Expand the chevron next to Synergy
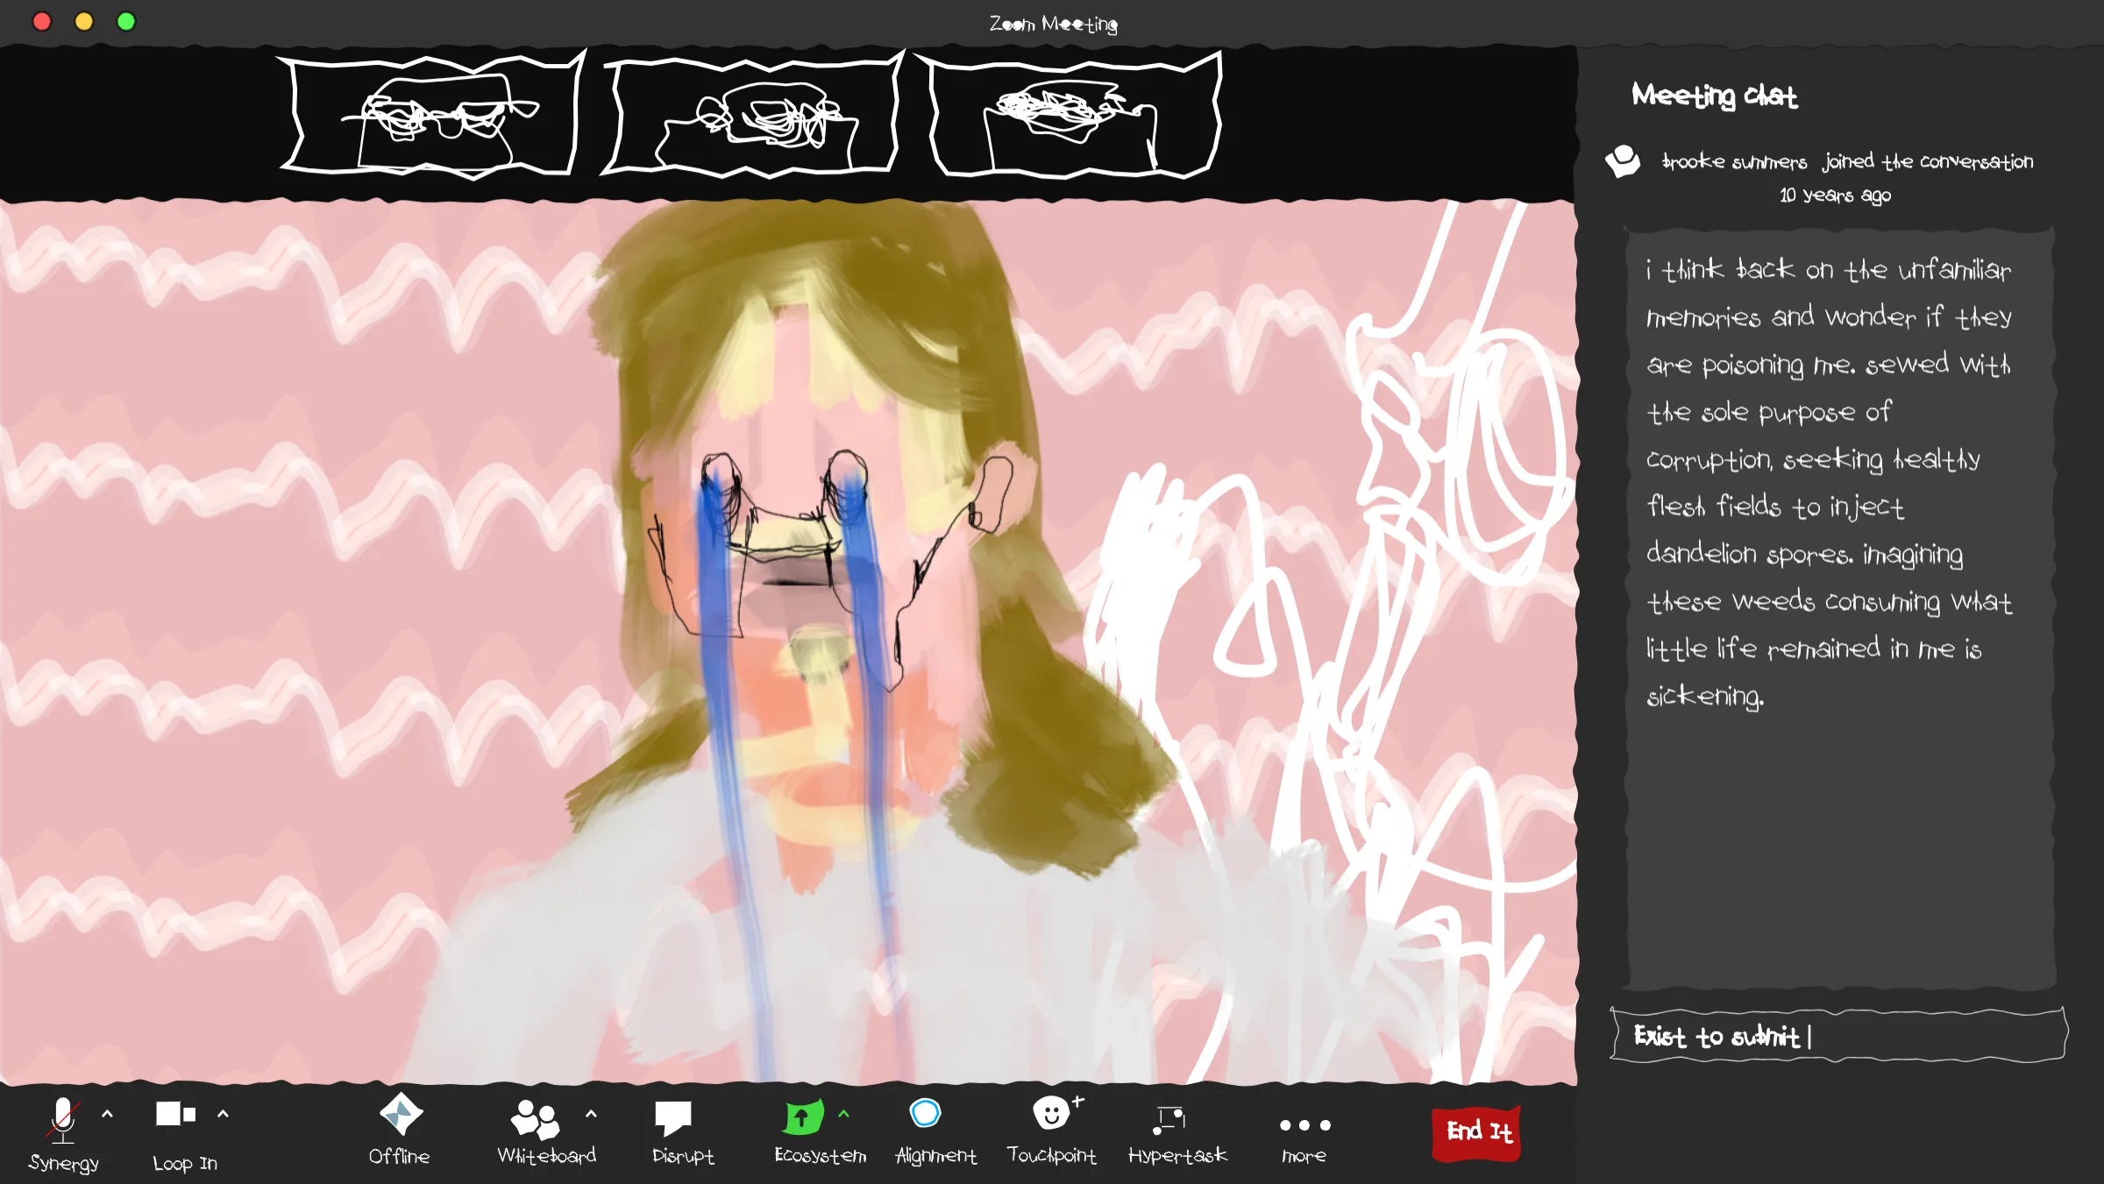Image resolution: width=2104 pixels, height=1184 pixels. click(x=107, y=1114)
